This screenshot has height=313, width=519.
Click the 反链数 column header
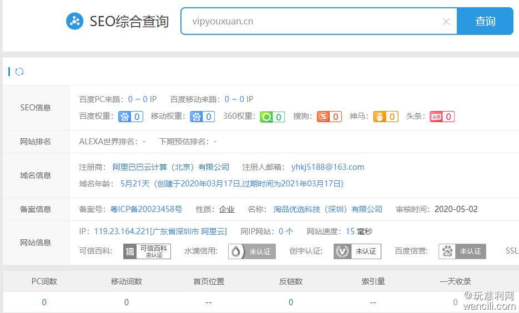[291, 281]
